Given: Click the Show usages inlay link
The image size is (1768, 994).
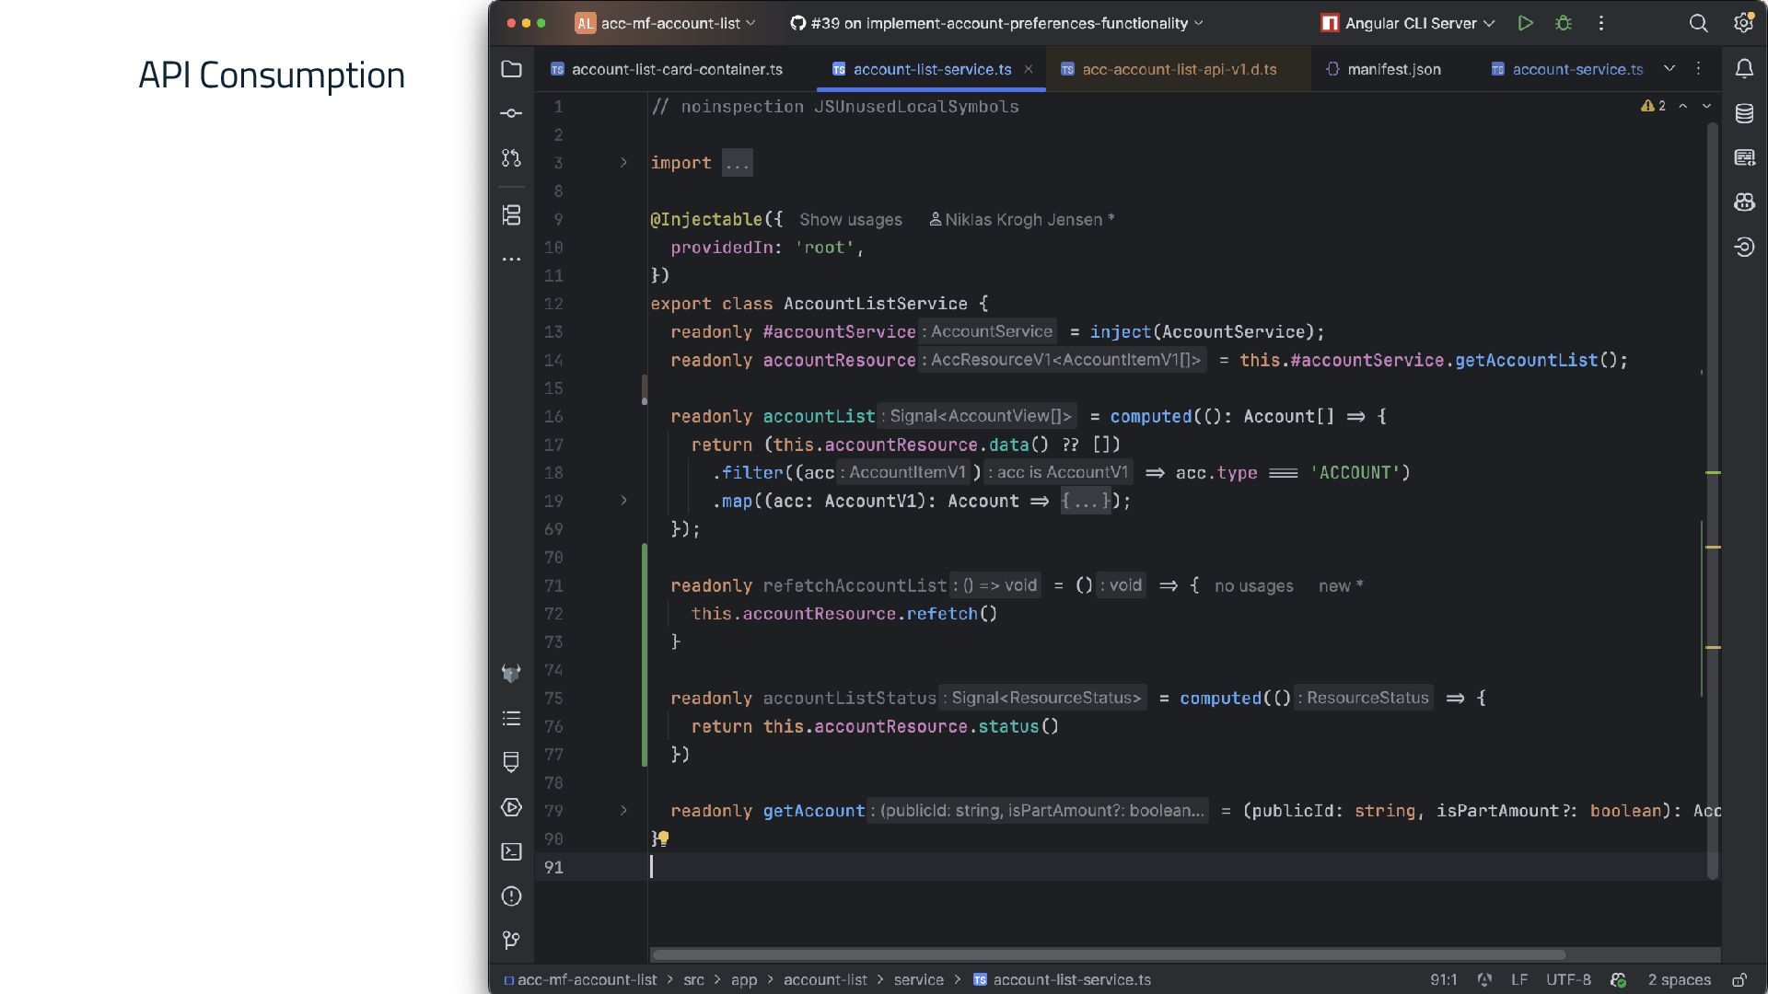Looking at the screenshot, I should pos(850,220).
